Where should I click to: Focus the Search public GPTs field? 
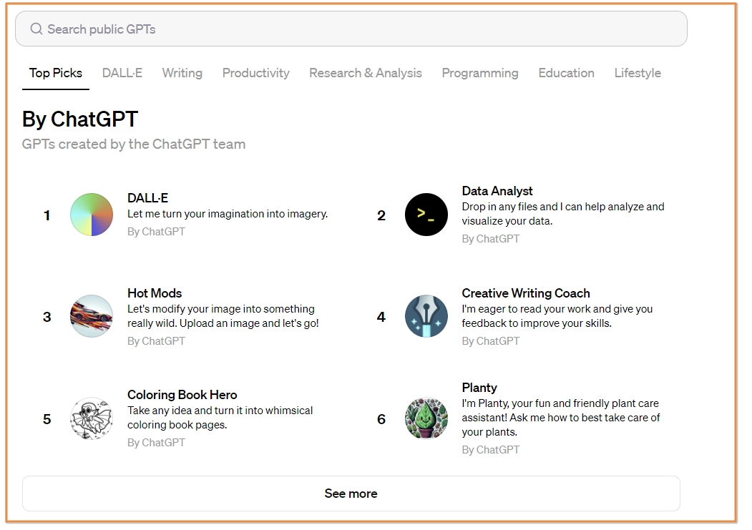pyautogui.click(x=351, y=29)
